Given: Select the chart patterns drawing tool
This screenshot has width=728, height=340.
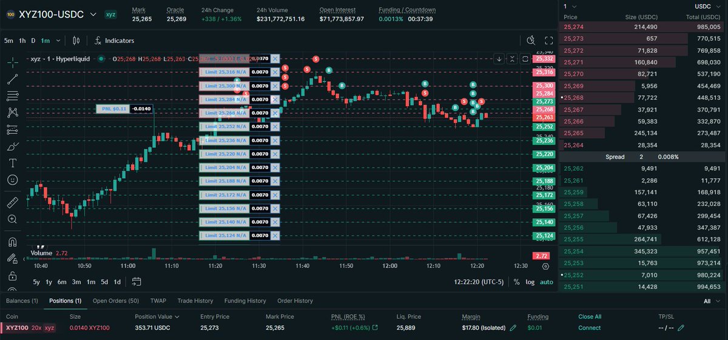Looking at the screenshot, I should (13, 112).
